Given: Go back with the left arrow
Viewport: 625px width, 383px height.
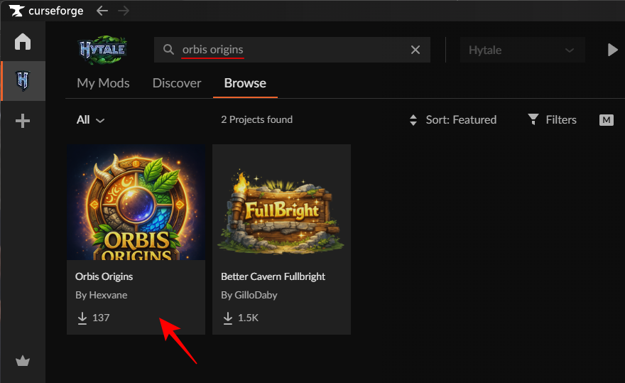Looking at the screenshot, I should (x=102, y=11).
